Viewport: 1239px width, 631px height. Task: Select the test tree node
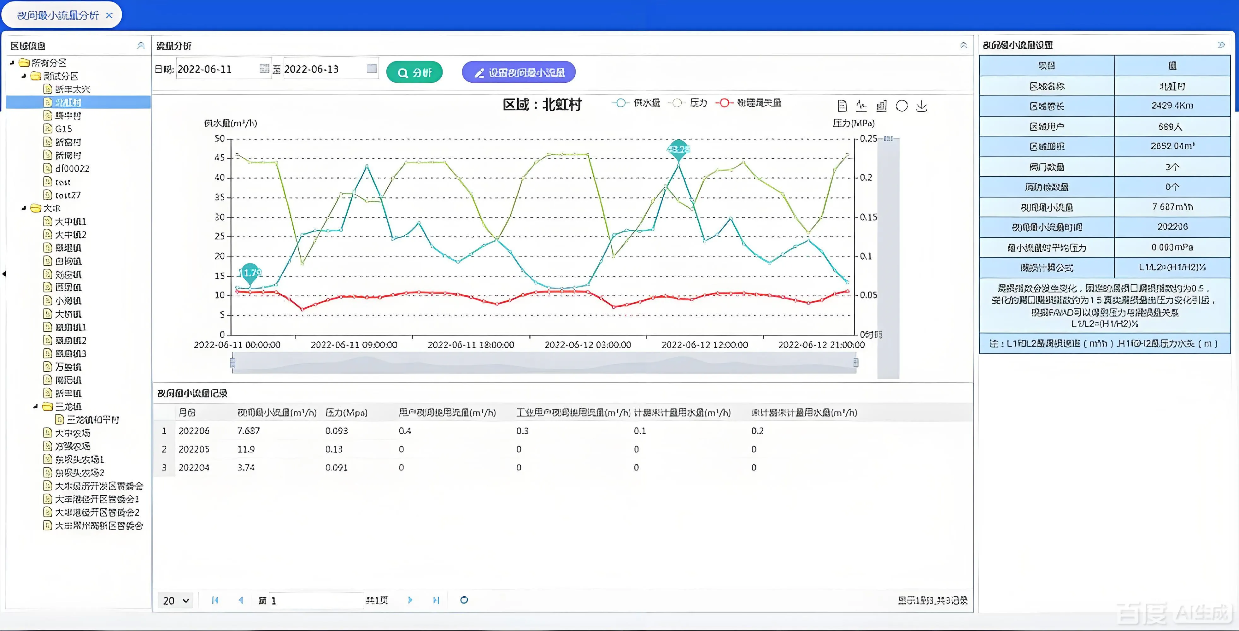(62, 182)
